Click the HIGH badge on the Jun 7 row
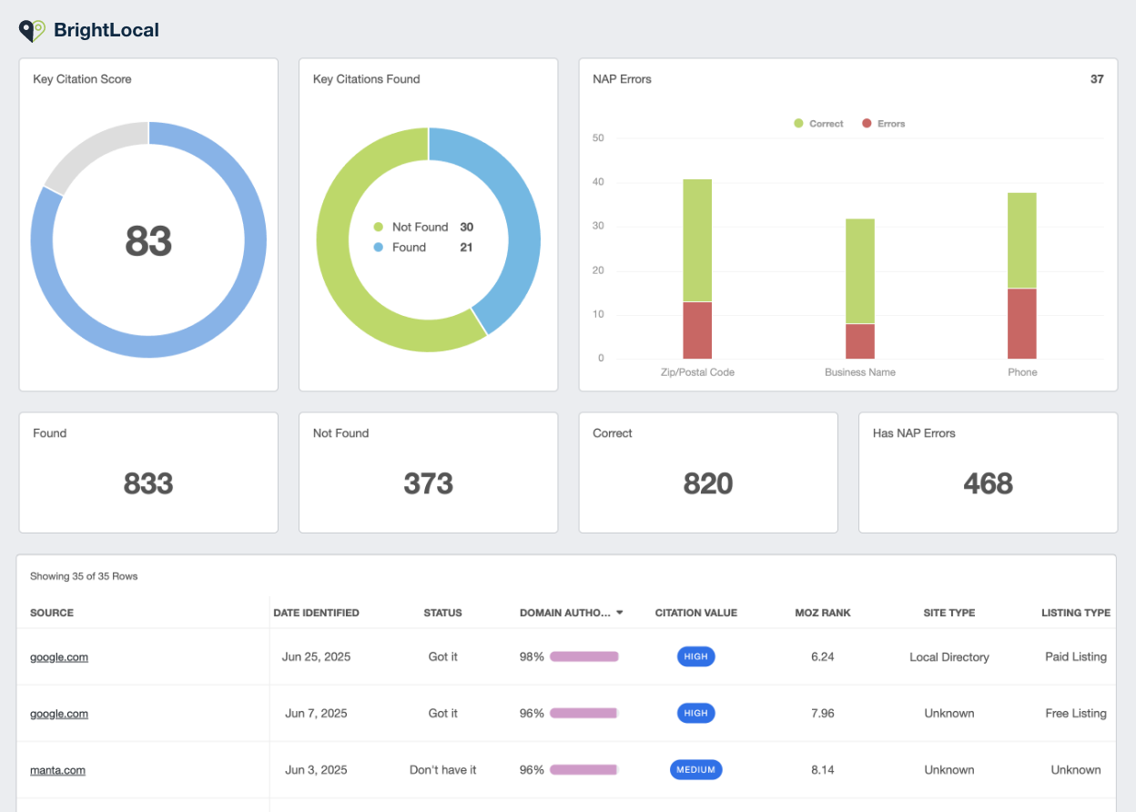 pos(695,713)
